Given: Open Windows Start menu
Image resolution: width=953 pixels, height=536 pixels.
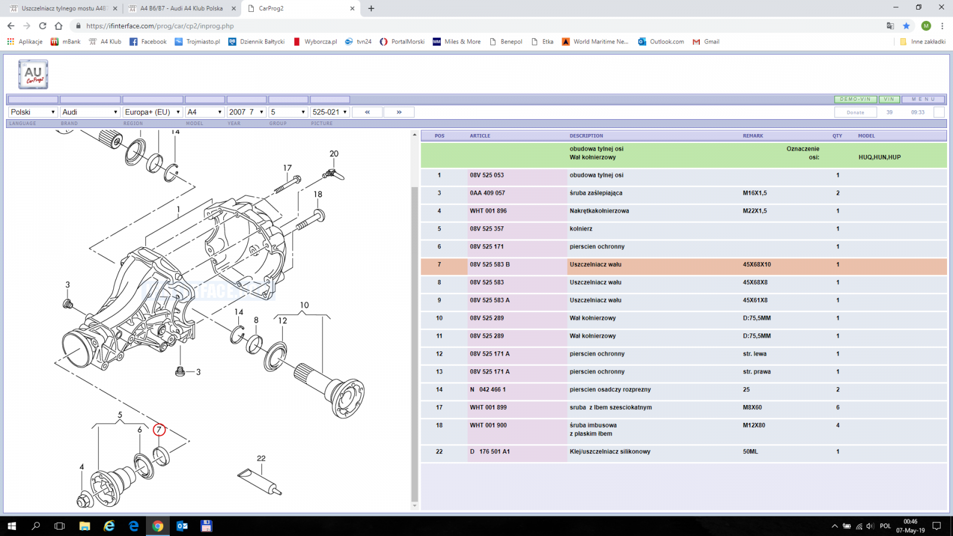Looking at the screenshot, I should 12,526.
